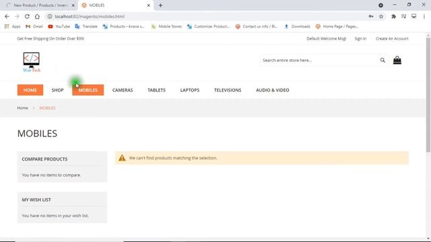The image size is (431, 242).
Task: Click Home breadcrumb link
Action: tap(22, 108)
